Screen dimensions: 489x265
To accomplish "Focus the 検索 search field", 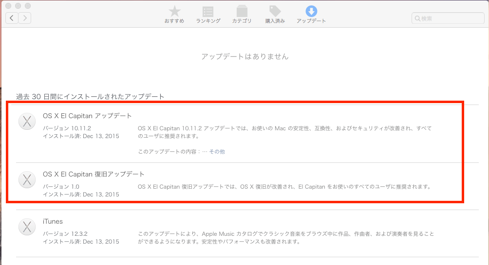I will [448, 18].
